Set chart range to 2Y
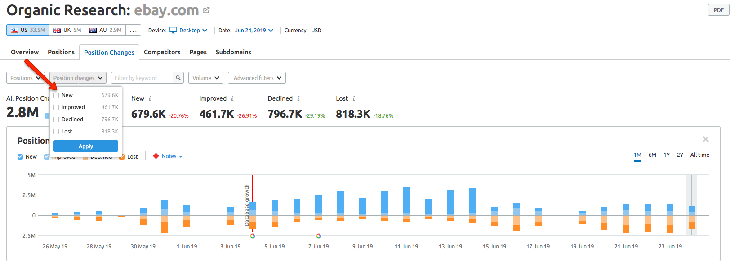 (x=680, y=155)
